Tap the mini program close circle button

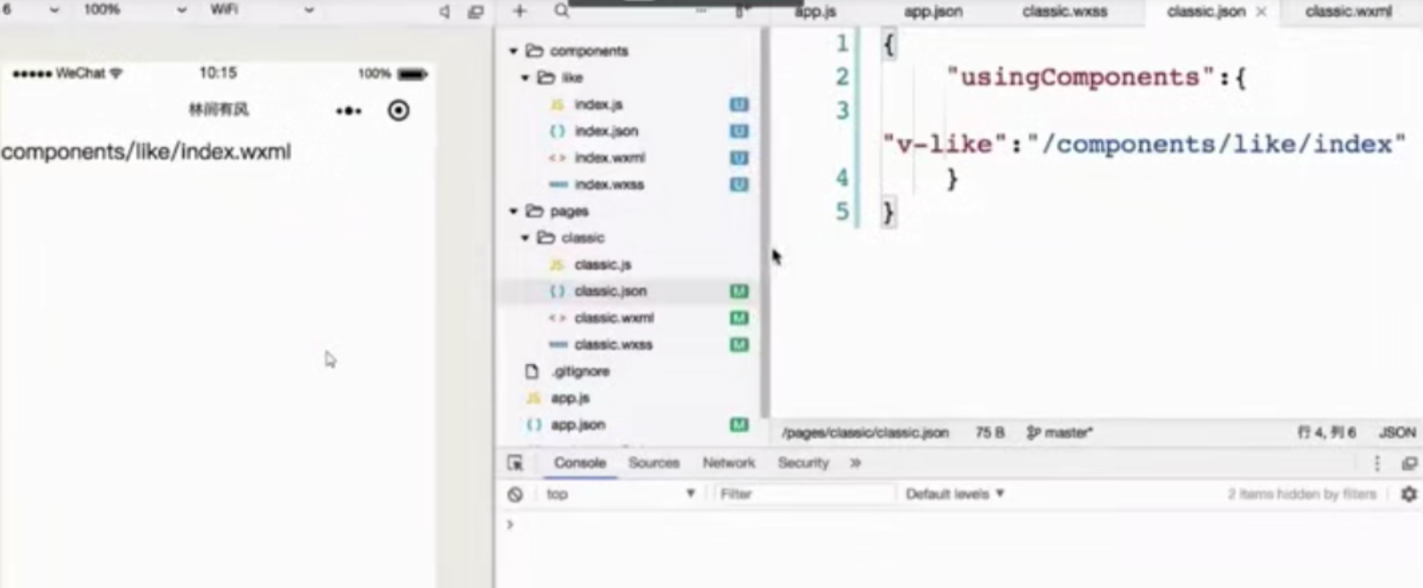coord(399,110)
